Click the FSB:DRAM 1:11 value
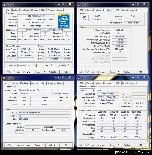Screen dimensions: 152x155 [119, 33]
